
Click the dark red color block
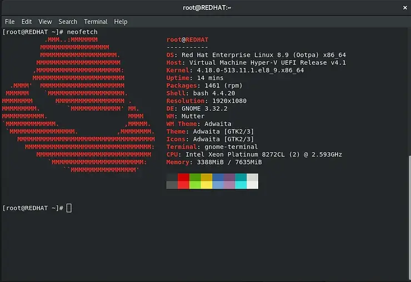183,177
